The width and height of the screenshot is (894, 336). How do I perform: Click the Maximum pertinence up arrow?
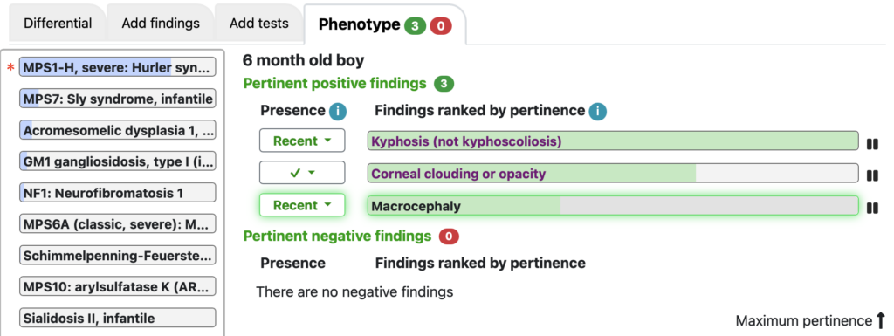880,320
